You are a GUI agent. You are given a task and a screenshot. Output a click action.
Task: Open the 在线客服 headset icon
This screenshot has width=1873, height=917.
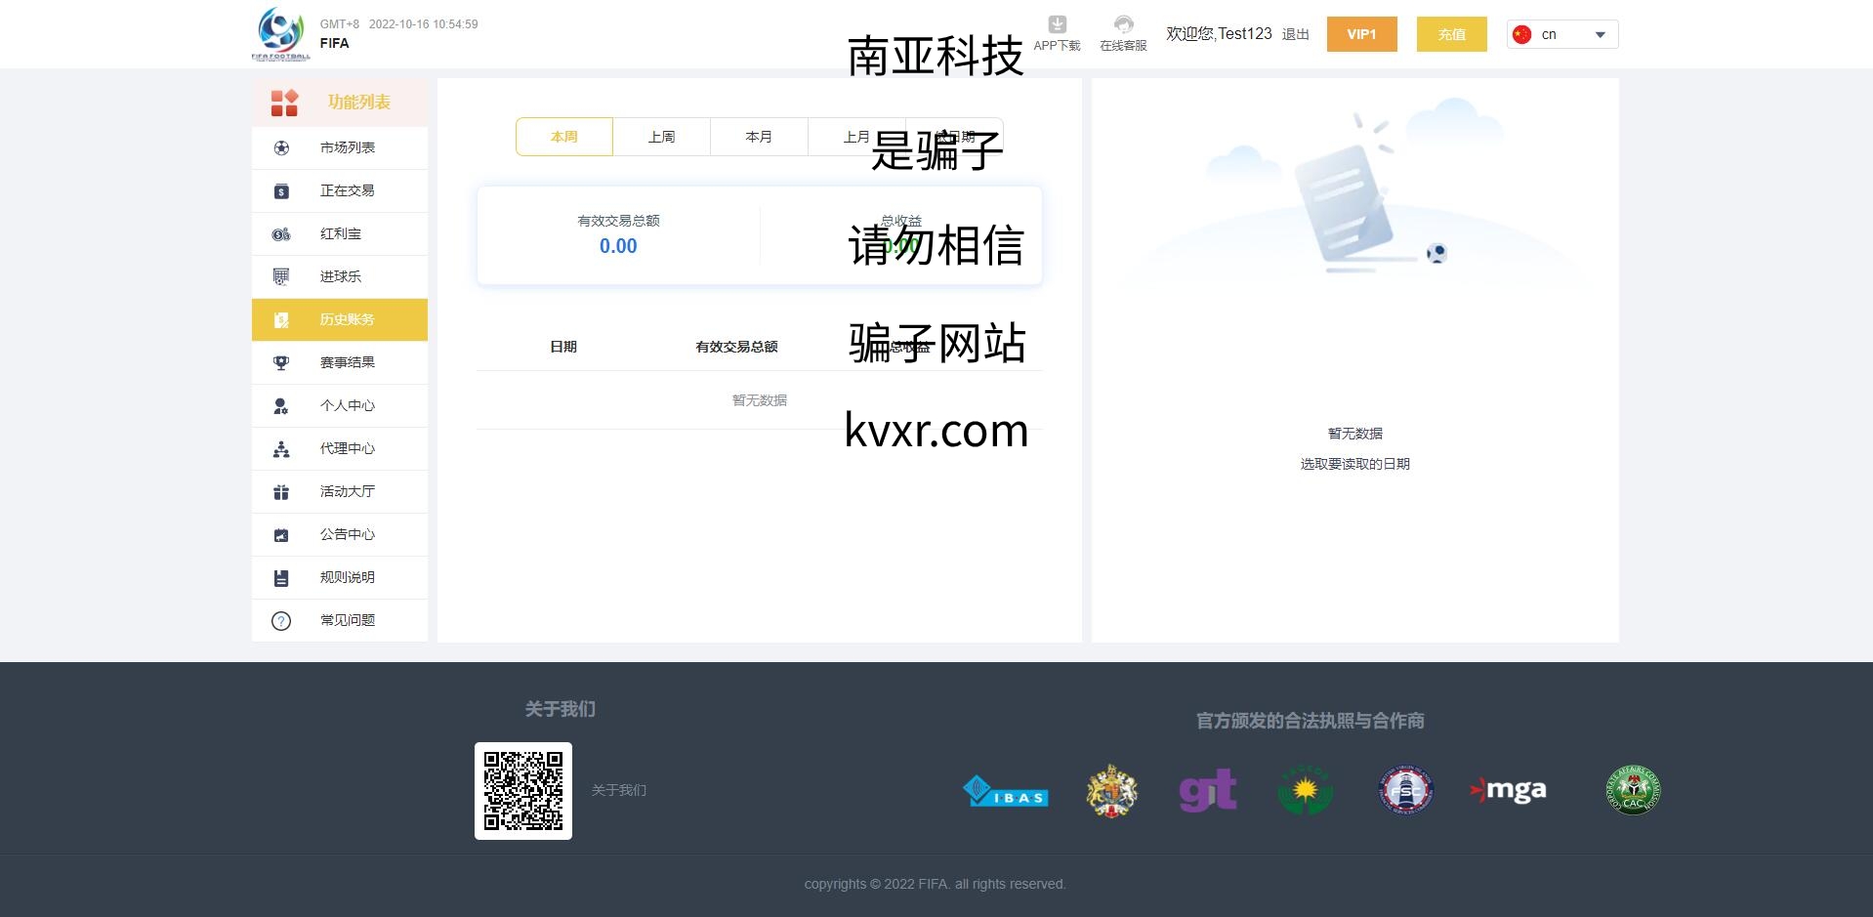click(1123, 24)
